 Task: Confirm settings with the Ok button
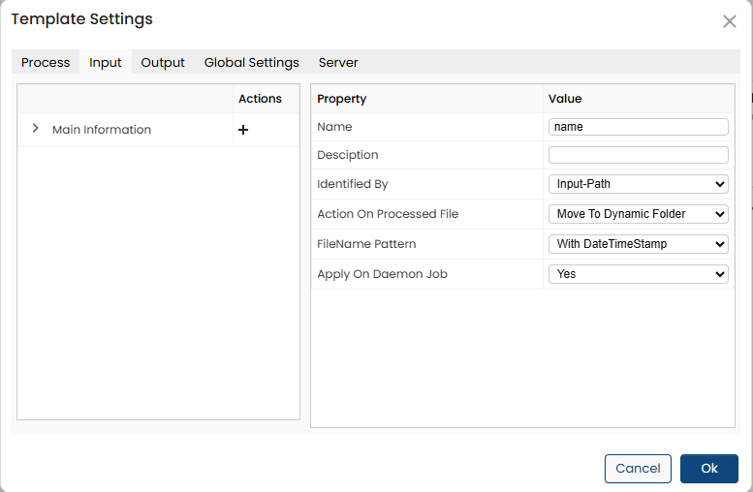709,469
